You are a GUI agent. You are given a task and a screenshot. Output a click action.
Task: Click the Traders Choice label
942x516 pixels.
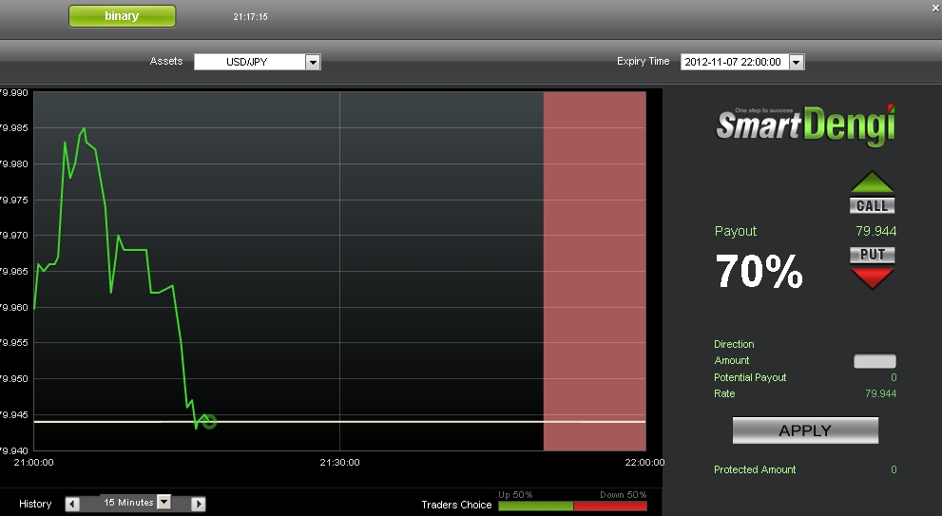click(x=456, y=505)
